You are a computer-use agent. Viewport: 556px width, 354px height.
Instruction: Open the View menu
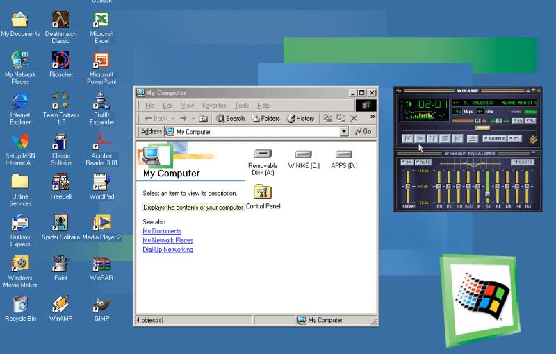pos(187,106)
